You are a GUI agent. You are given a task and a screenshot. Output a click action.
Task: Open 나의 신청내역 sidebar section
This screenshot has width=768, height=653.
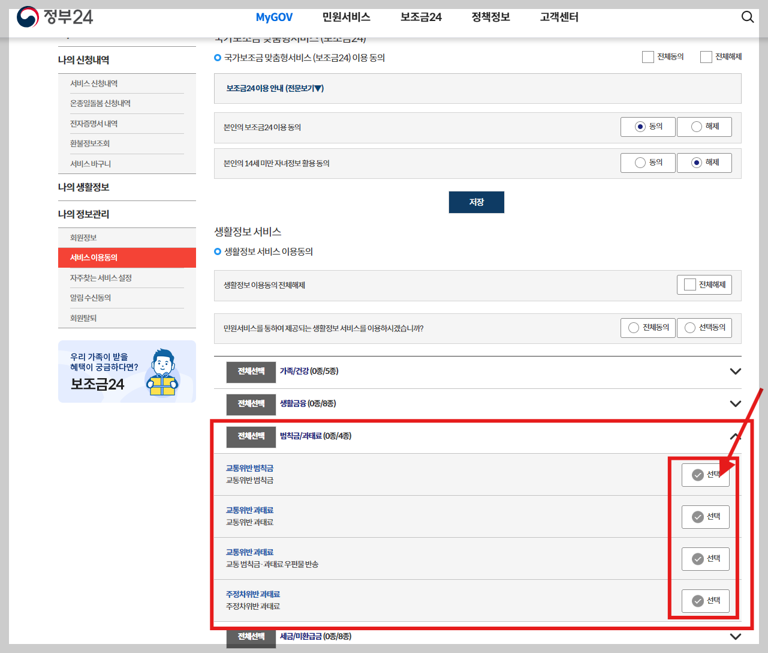(83, 60)
